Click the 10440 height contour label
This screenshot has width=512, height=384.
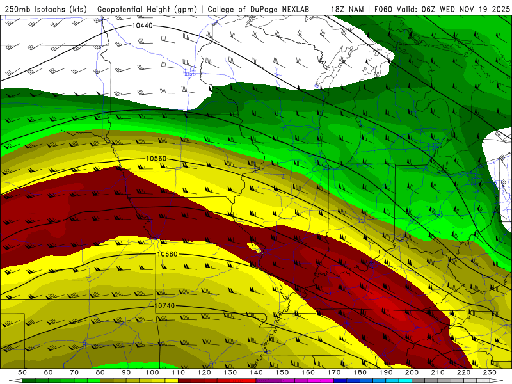point(142,26)
